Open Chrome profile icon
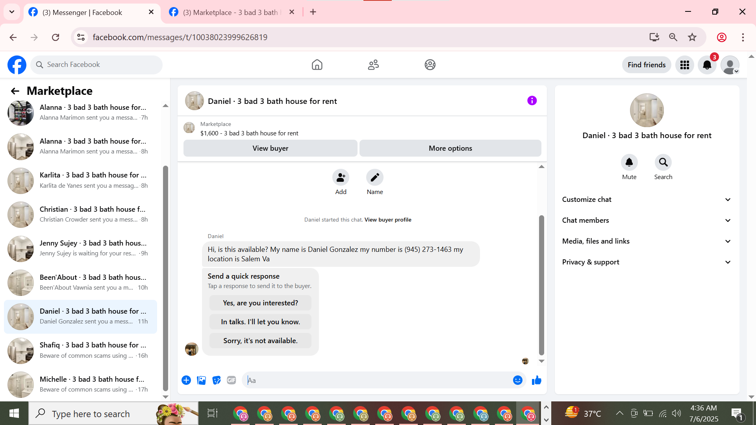Viewport: 756px width, 425px height. (x=722, y=37)
